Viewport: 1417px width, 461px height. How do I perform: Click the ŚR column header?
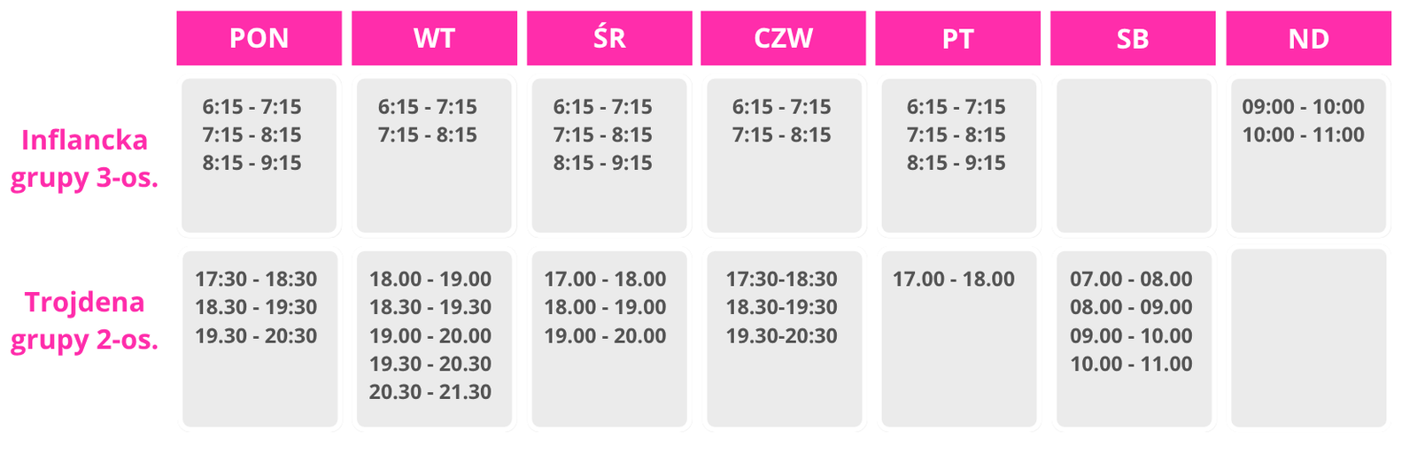point(609,38)
